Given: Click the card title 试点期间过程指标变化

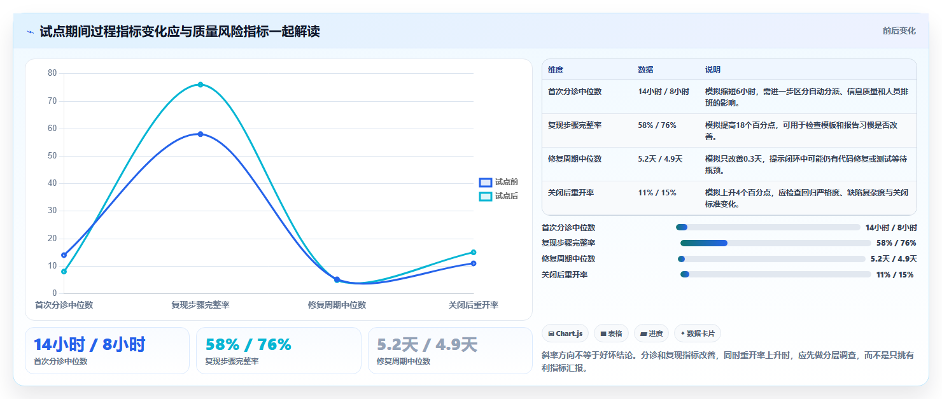Looking at the screenshot, I should tap(179, 31).
